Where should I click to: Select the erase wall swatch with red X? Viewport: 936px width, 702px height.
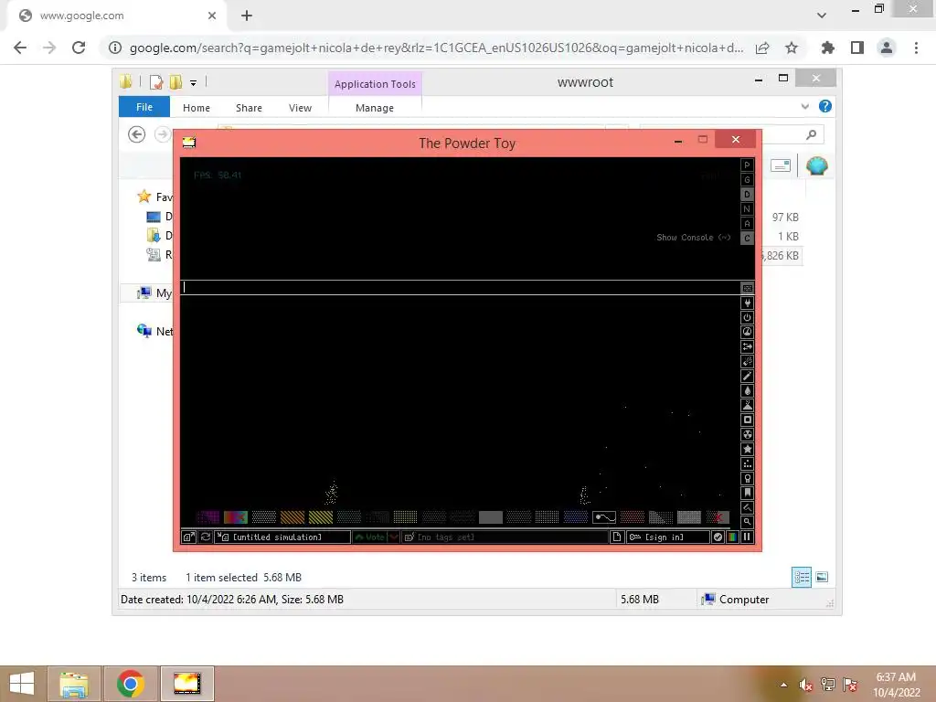tap(718, 517)
